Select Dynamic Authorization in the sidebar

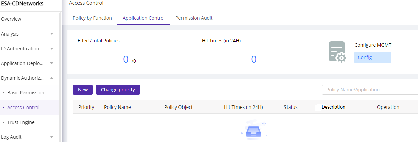22,78
